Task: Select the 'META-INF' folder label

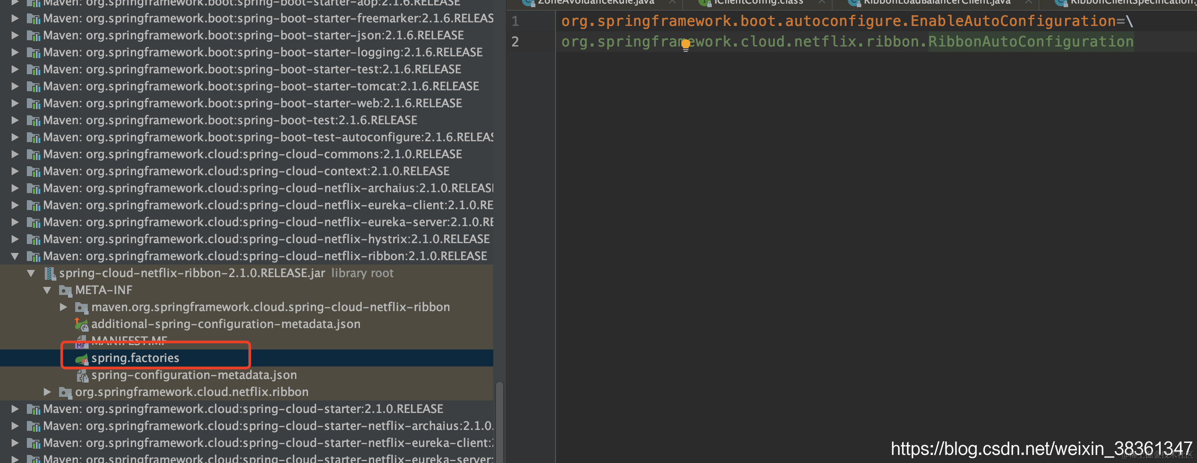Action: [x=103, y=290]
